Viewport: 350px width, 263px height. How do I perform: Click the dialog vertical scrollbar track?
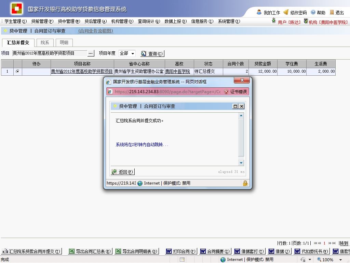[x=241, y=139]
